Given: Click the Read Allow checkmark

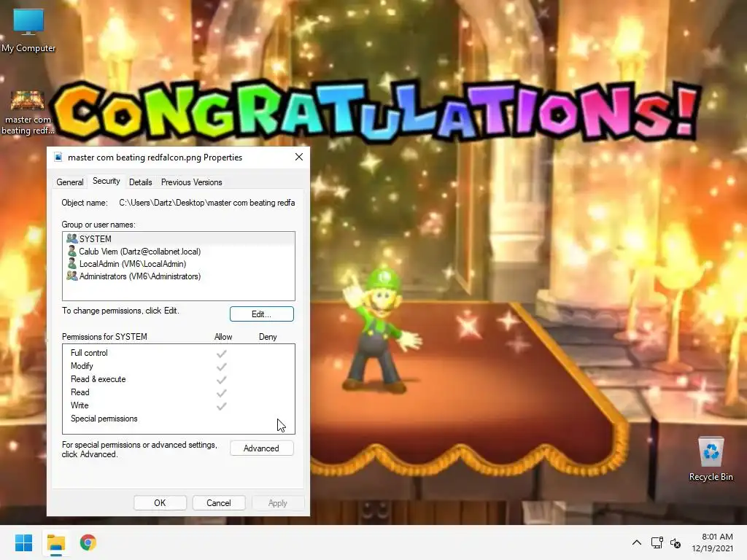Looking at the screenshot, I should (222, 393).
